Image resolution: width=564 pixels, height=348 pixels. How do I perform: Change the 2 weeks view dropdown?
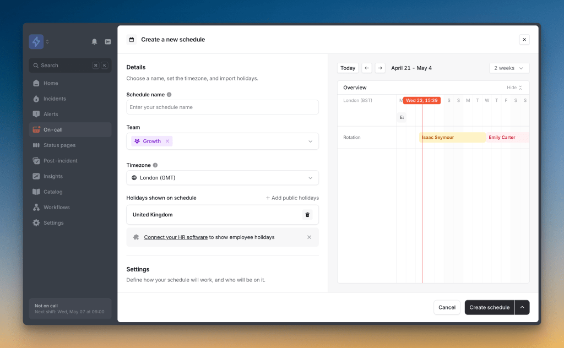click(x=509, y=68)
